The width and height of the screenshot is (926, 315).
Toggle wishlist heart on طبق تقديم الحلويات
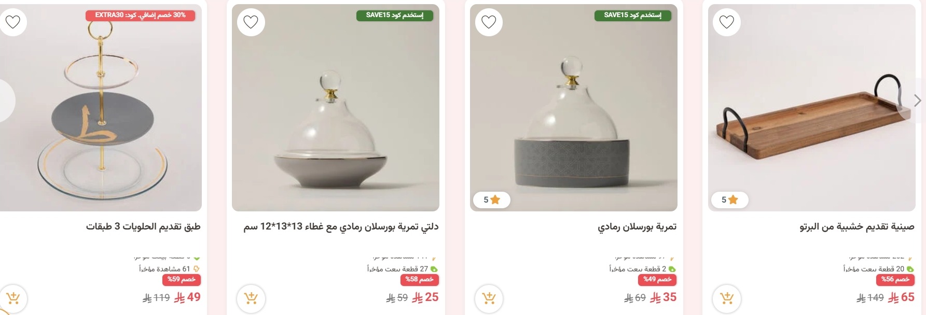click(15, 22)
